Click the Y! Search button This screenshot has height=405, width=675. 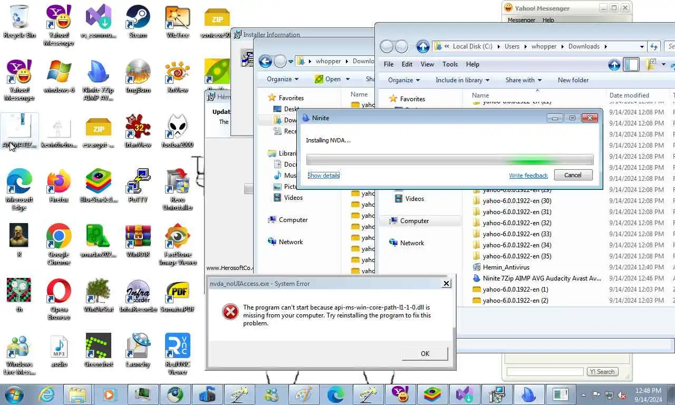point(602,372)
